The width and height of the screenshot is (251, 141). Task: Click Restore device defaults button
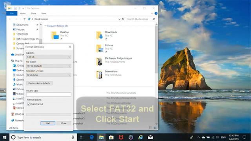pos(39,83)
